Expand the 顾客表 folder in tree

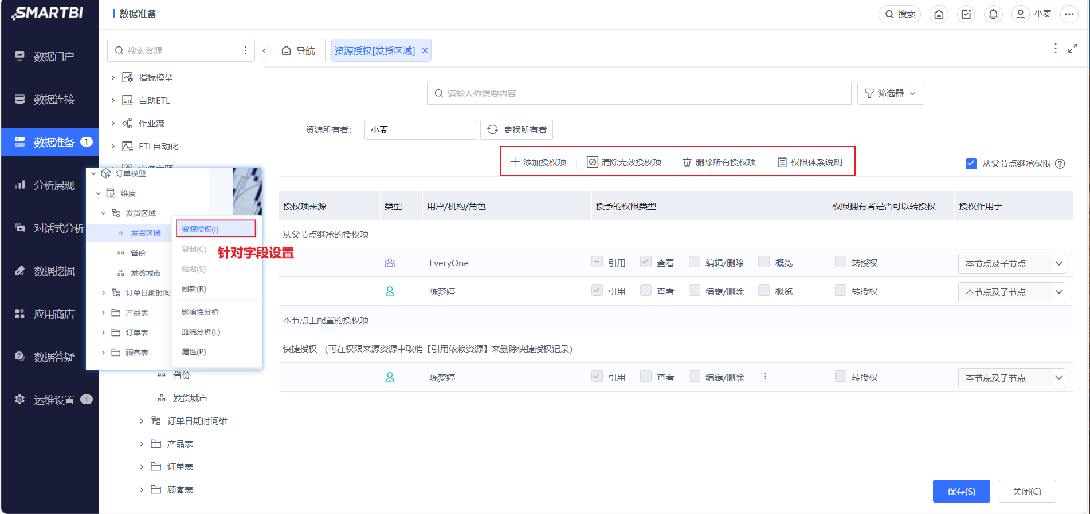coord(142,489)
